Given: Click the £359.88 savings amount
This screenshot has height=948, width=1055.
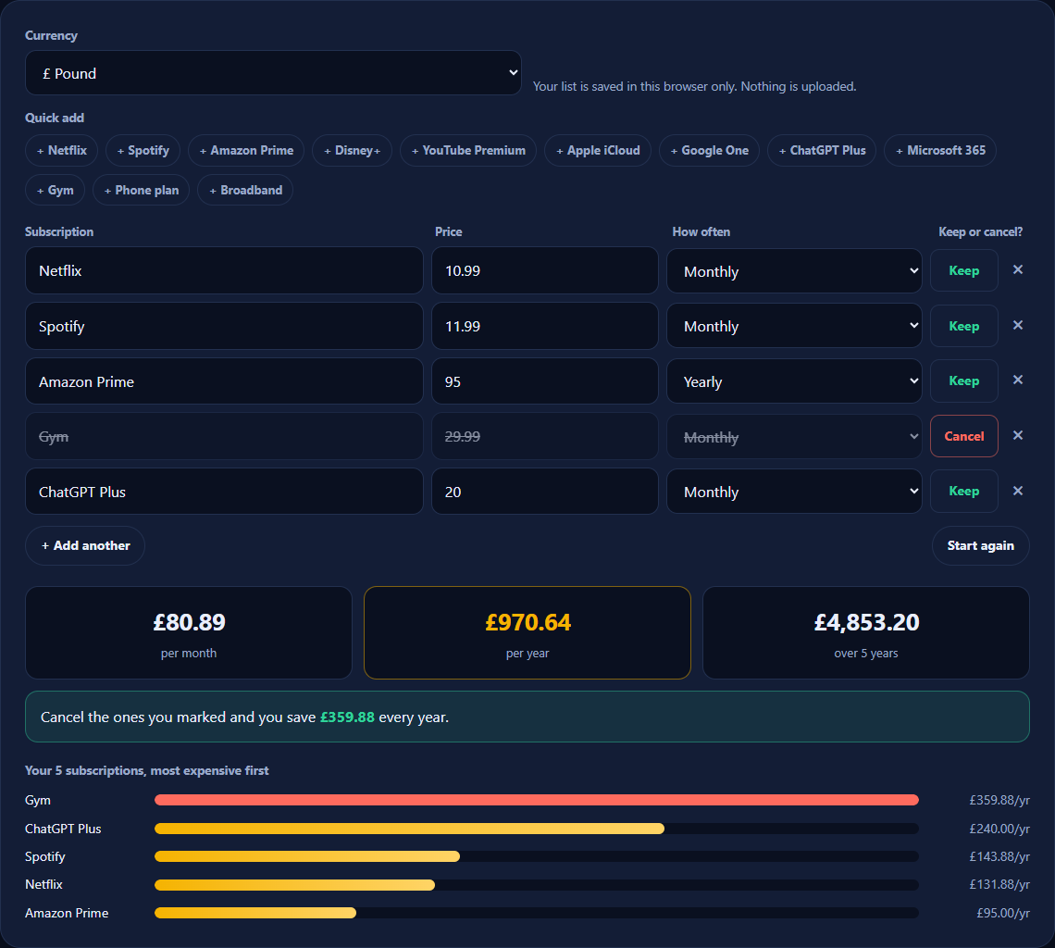Looking at the screenshot, I should 347,717.
